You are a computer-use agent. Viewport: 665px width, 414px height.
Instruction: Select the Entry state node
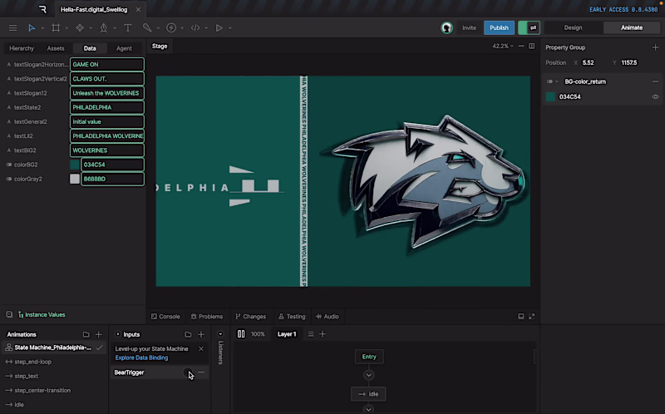click(369, 357)
